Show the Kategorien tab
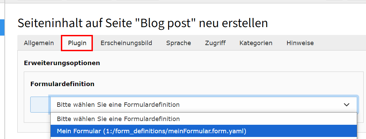 pyautogui.click(x=256, y=43)
